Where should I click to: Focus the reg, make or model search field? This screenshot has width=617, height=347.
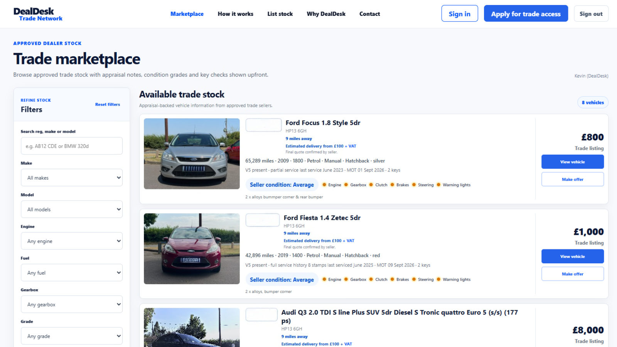pos(72,146)
